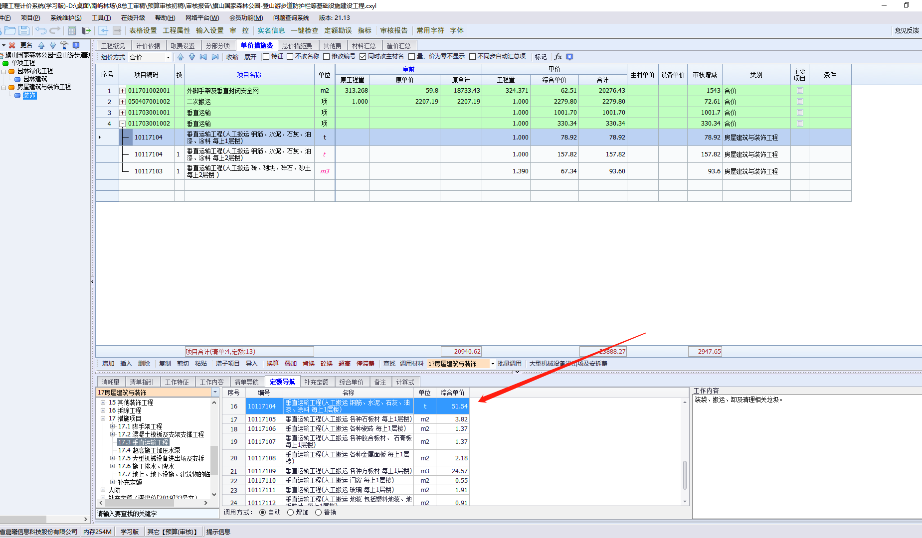Focus the keyword search field 请输入要查找的关键字
The image size is (922, 538).
158,514
